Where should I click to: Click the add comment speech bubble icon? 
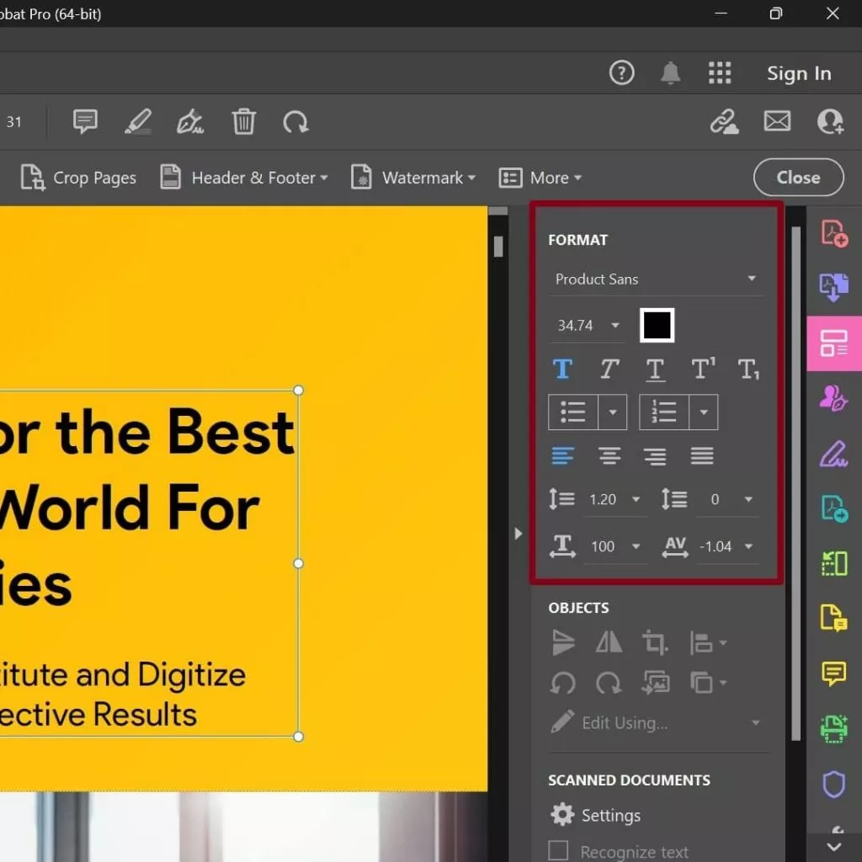(85, 122)
